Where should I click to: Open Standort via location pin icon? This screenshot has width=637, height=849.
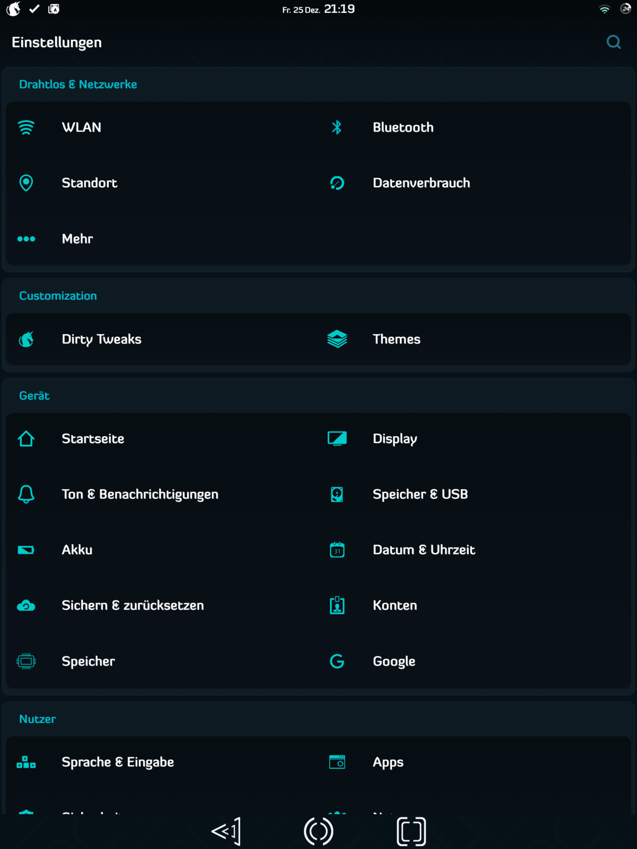26,183
